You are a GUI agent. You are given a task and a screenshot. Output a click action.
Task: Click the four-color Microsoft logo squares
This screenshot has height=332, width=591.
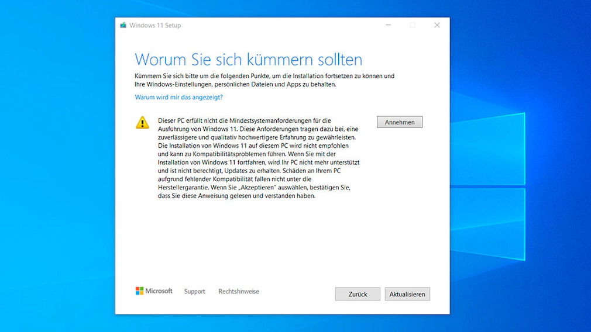(x=140, y=290)
